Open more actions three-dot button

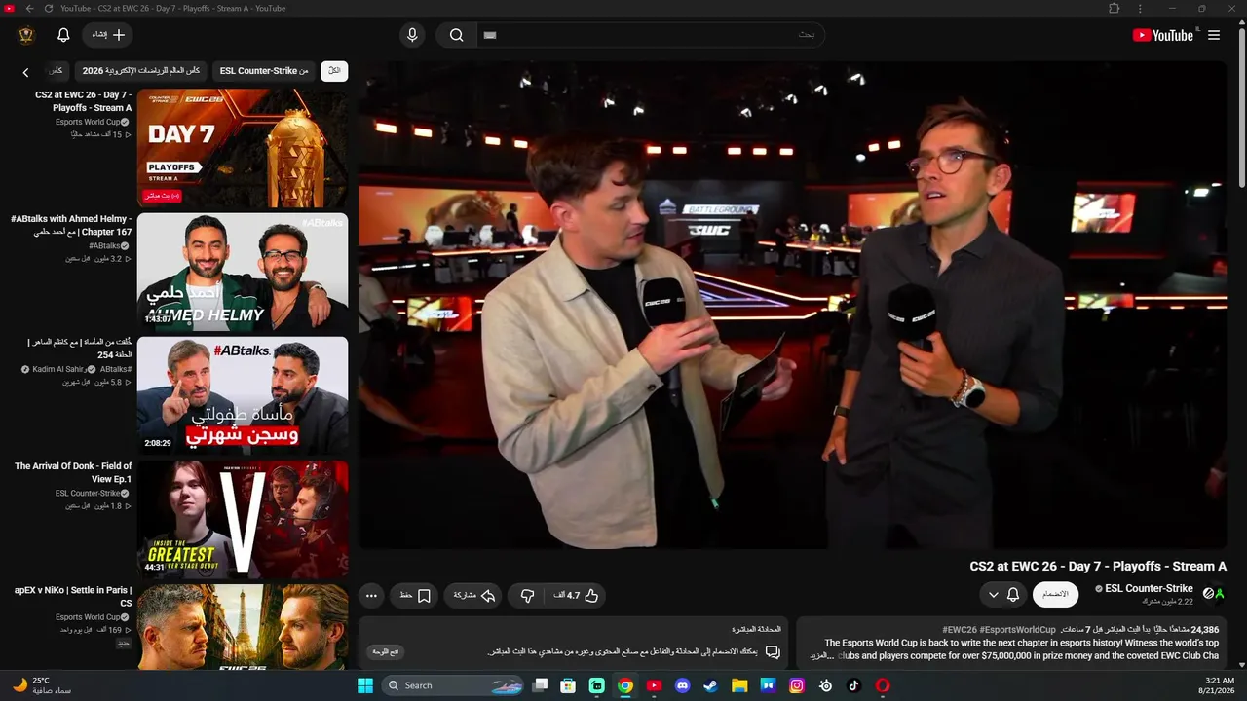(x=371, y=596)
